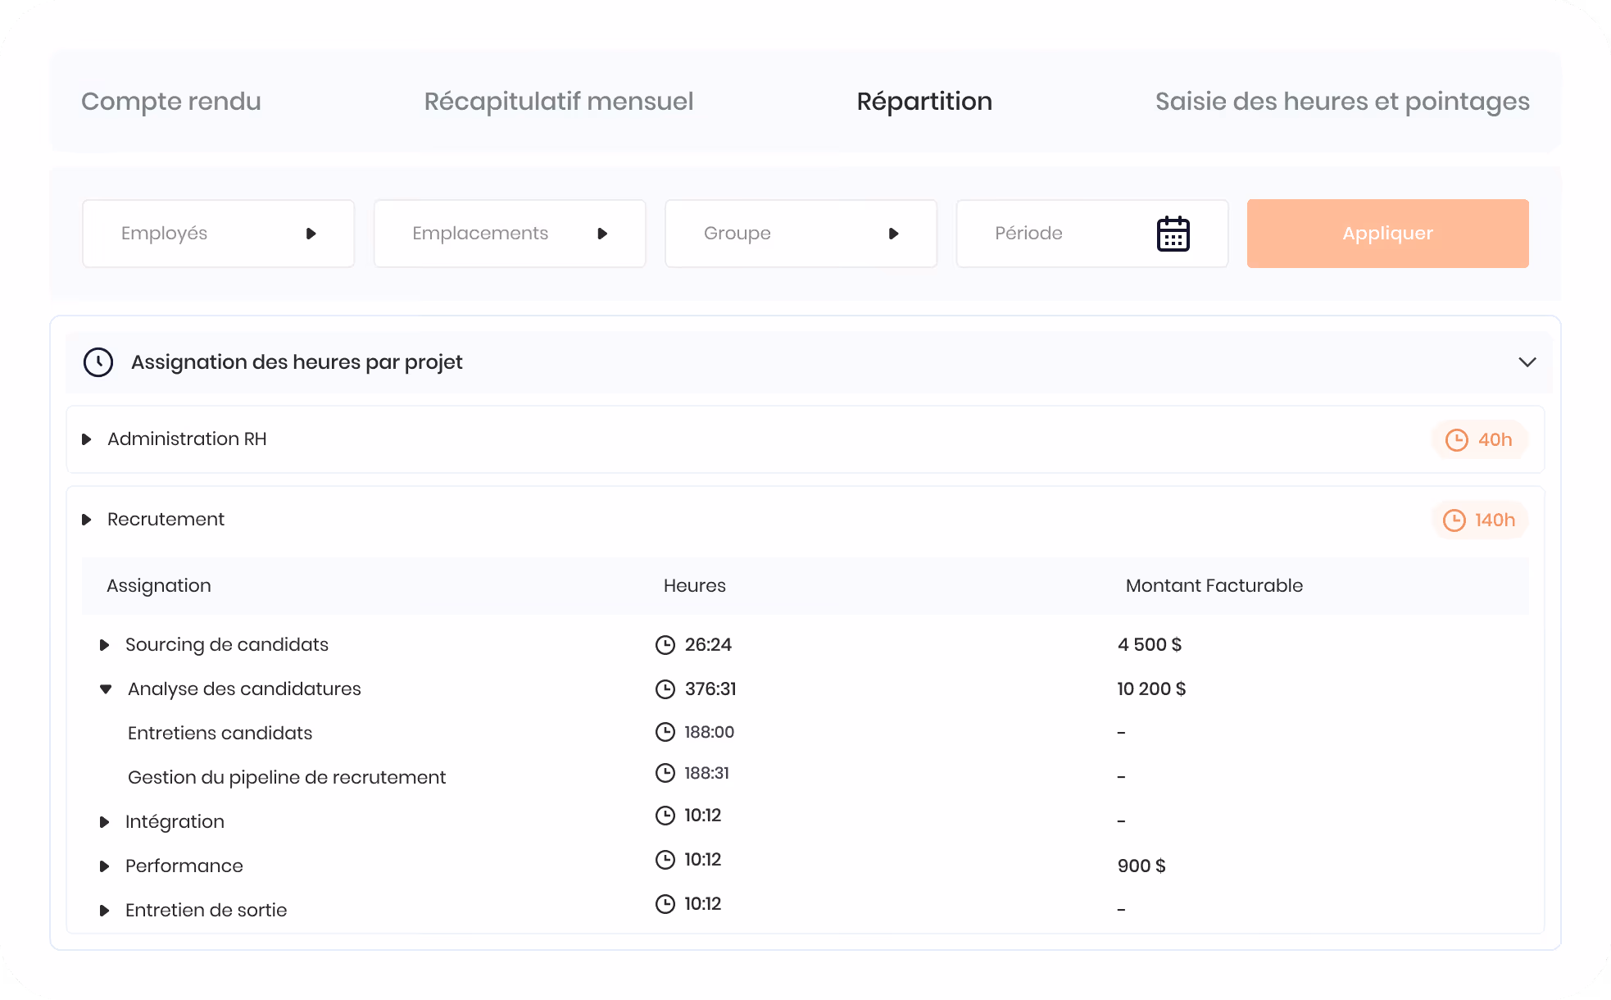Expand the Recrutement row arrow
The width and height of the screenshot is (1611, 1000).
click(86, 520)
